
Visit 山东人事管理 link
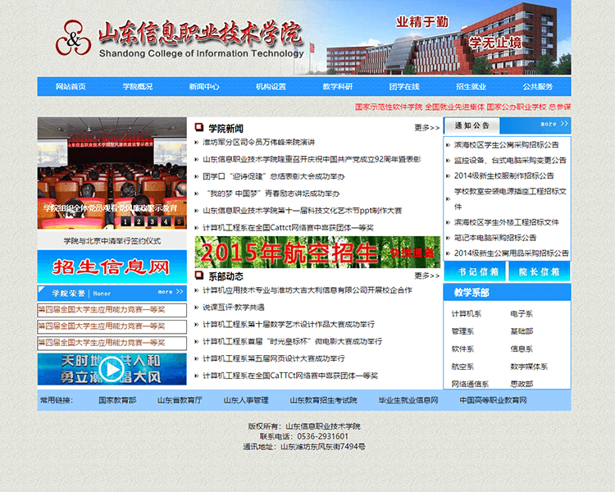point(246,400)
